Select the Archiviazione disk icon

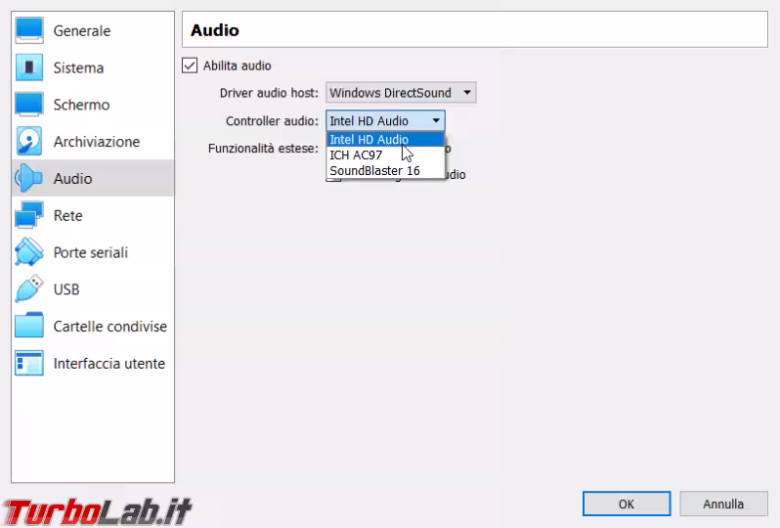click(x=29, y=142)
